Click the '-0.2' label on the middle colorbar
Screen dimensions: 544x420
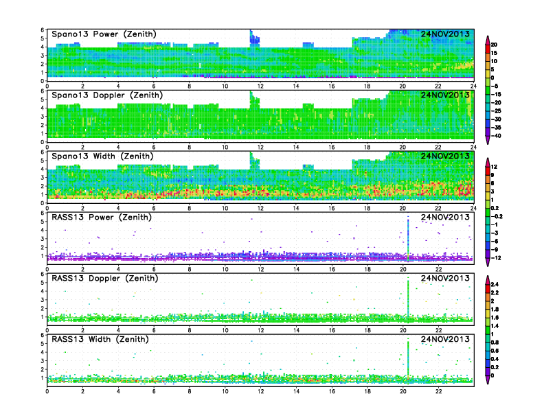click(497, 216)
